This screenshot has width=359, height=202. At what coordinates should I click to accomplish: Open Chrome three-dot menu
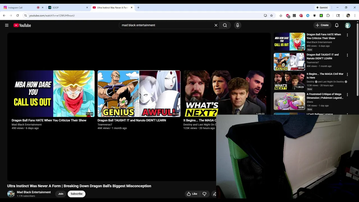pos(355,15)
